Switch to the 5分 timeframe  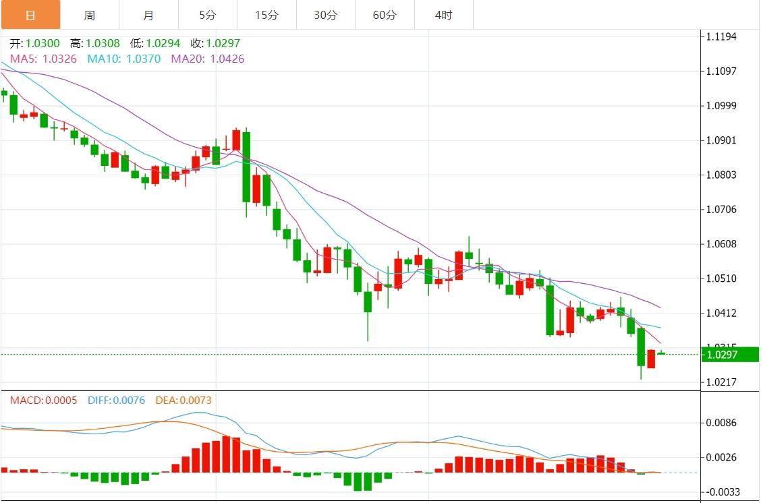coord(208,15)
